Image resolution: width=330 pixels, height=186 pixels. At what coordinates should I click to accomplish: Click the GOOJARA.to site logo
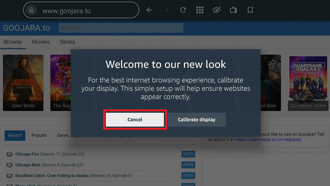click(26, 28)
